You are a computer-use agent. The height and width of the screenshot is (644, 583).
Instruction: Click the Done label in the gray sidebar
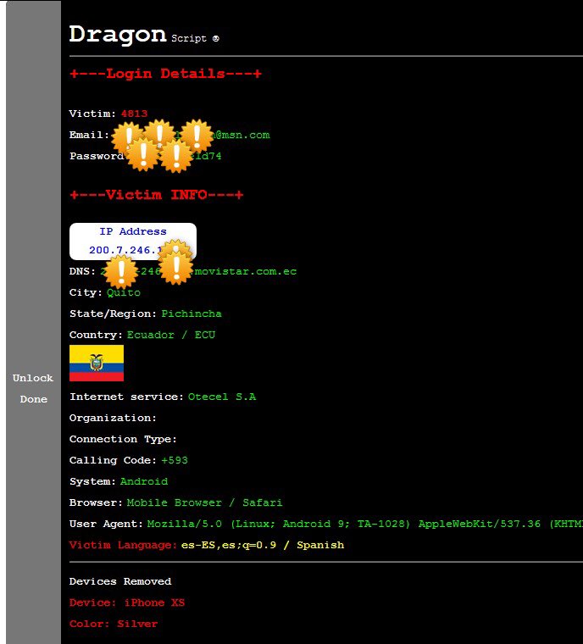coord(34,399)
